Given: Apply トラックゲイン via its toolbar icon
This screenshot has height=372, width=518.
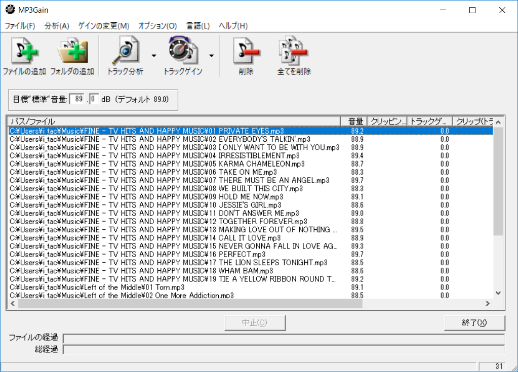Looking at the screenshot, I should [181, 51].
